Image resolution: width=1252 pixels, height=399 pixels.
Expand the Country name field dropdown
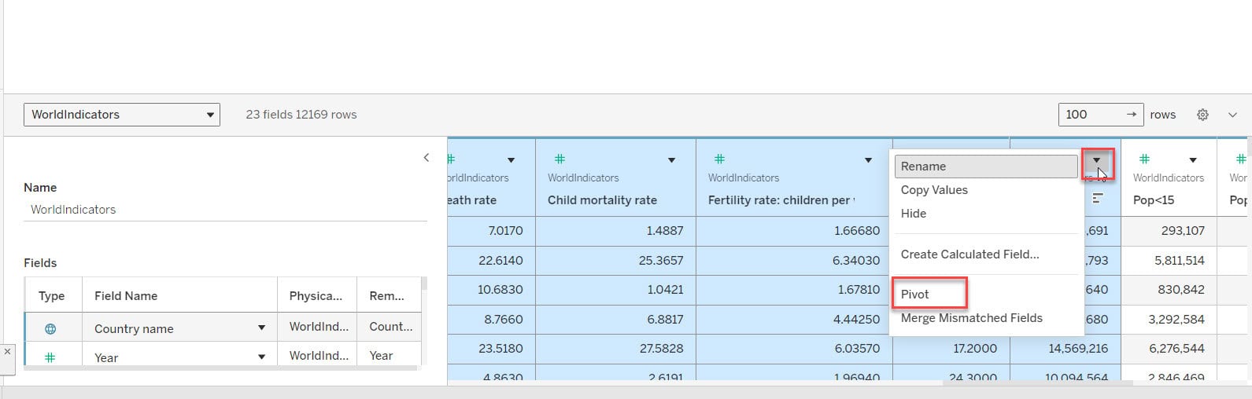261,328
